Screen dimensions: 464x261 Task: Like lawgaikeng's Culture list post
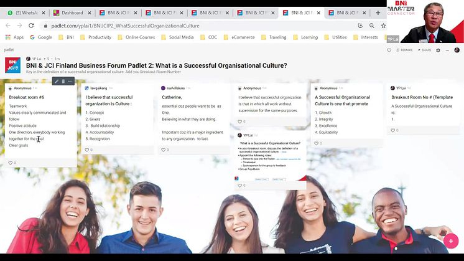point(86,150)
